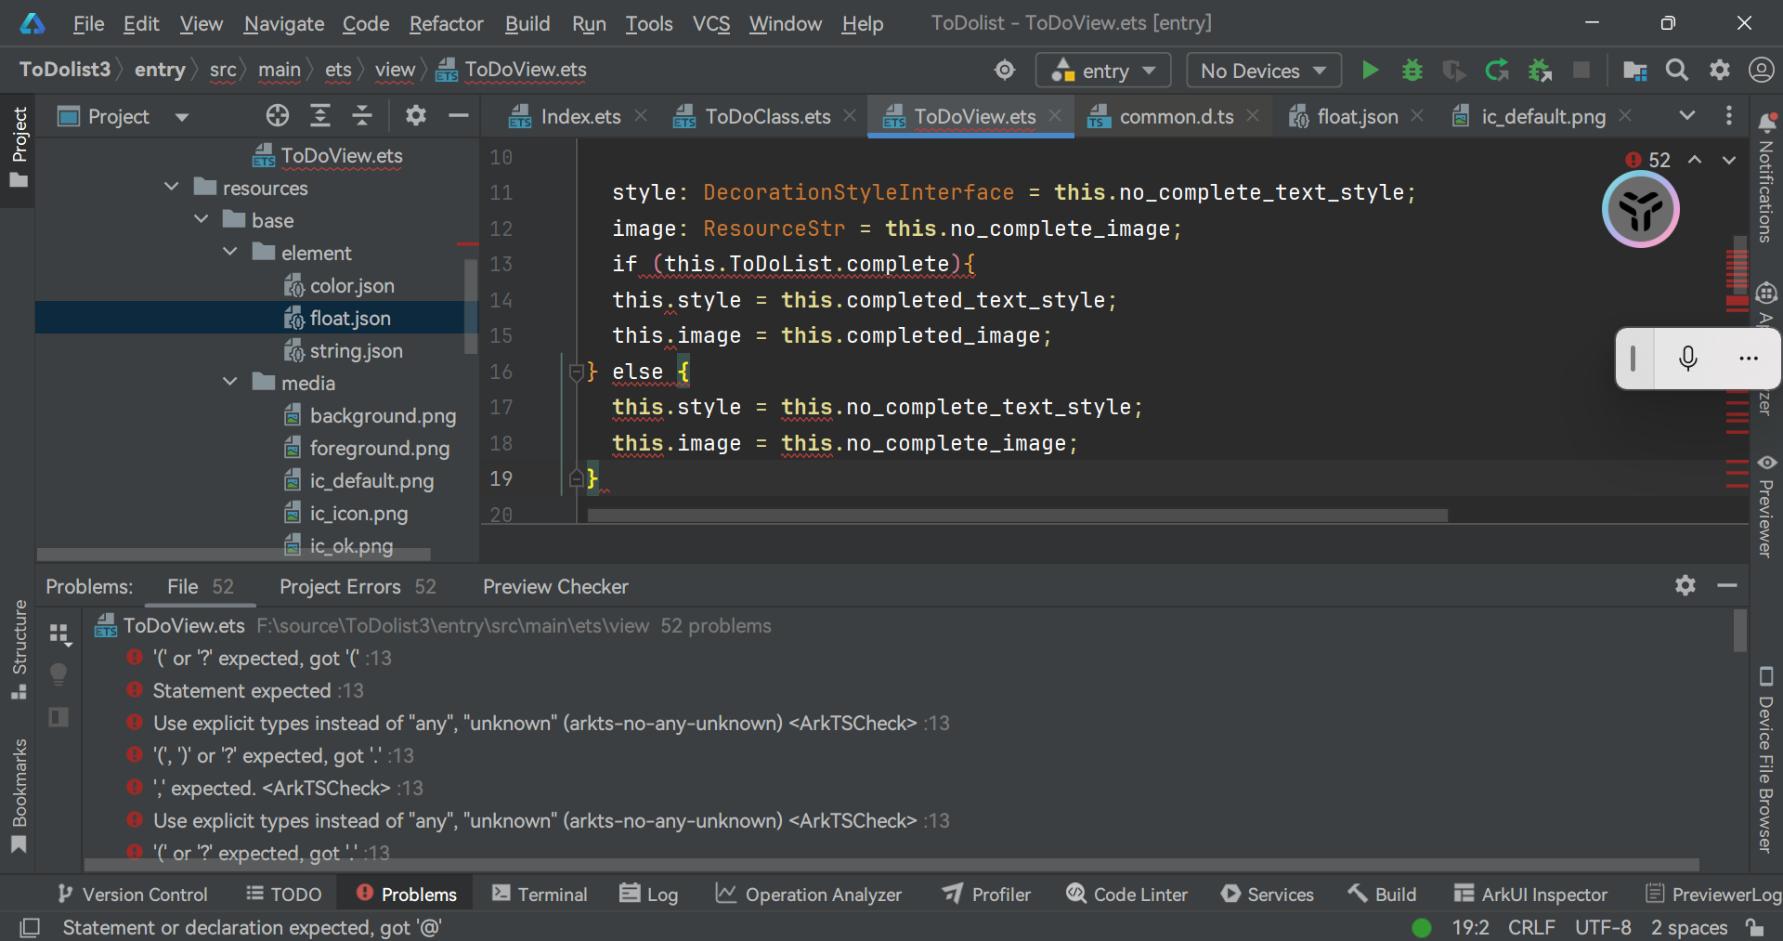Click Select Opened File crosshair icon

point(277,116)
